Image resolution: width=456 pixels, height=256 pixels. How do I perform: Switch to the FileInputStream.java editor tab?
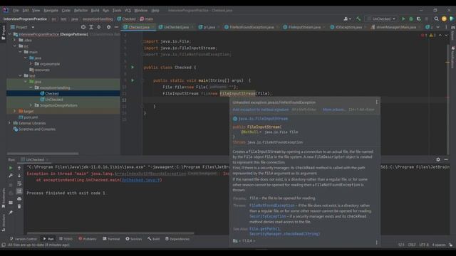(x=304, y=27)
